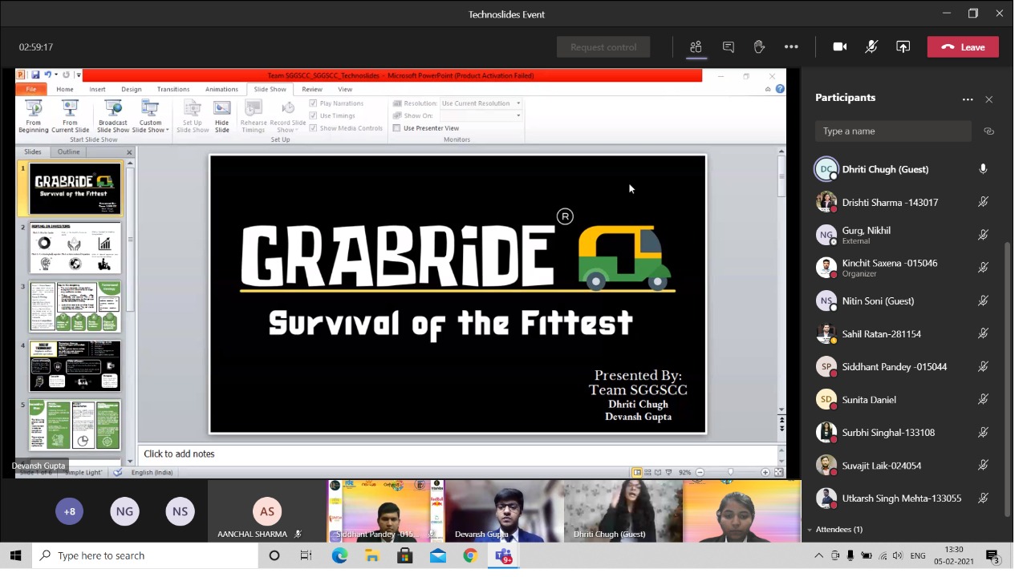
Task: Open Custom Slide Show dropdown
Action: (x=150, y=117)
